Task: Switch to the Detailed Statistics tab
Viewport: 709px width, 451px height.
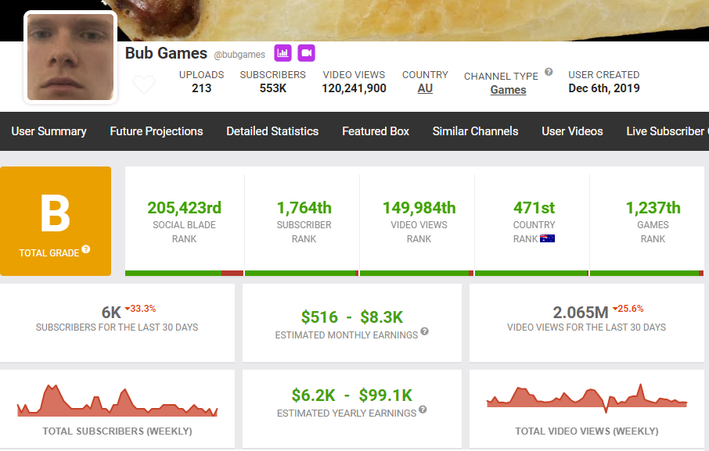Action: tap(272, 131)
